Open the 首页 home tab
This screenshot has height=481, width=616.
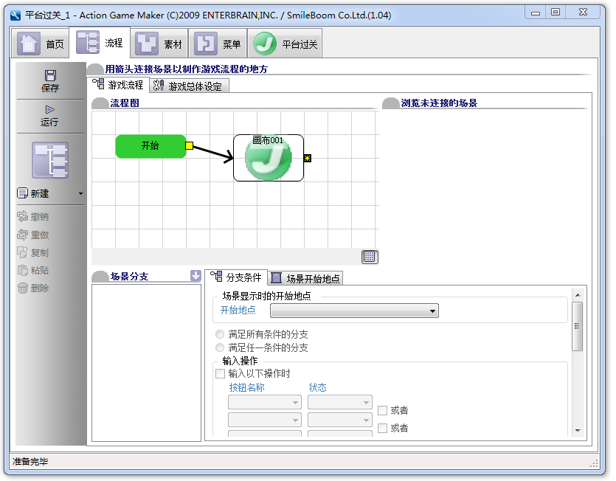point(41,44)
